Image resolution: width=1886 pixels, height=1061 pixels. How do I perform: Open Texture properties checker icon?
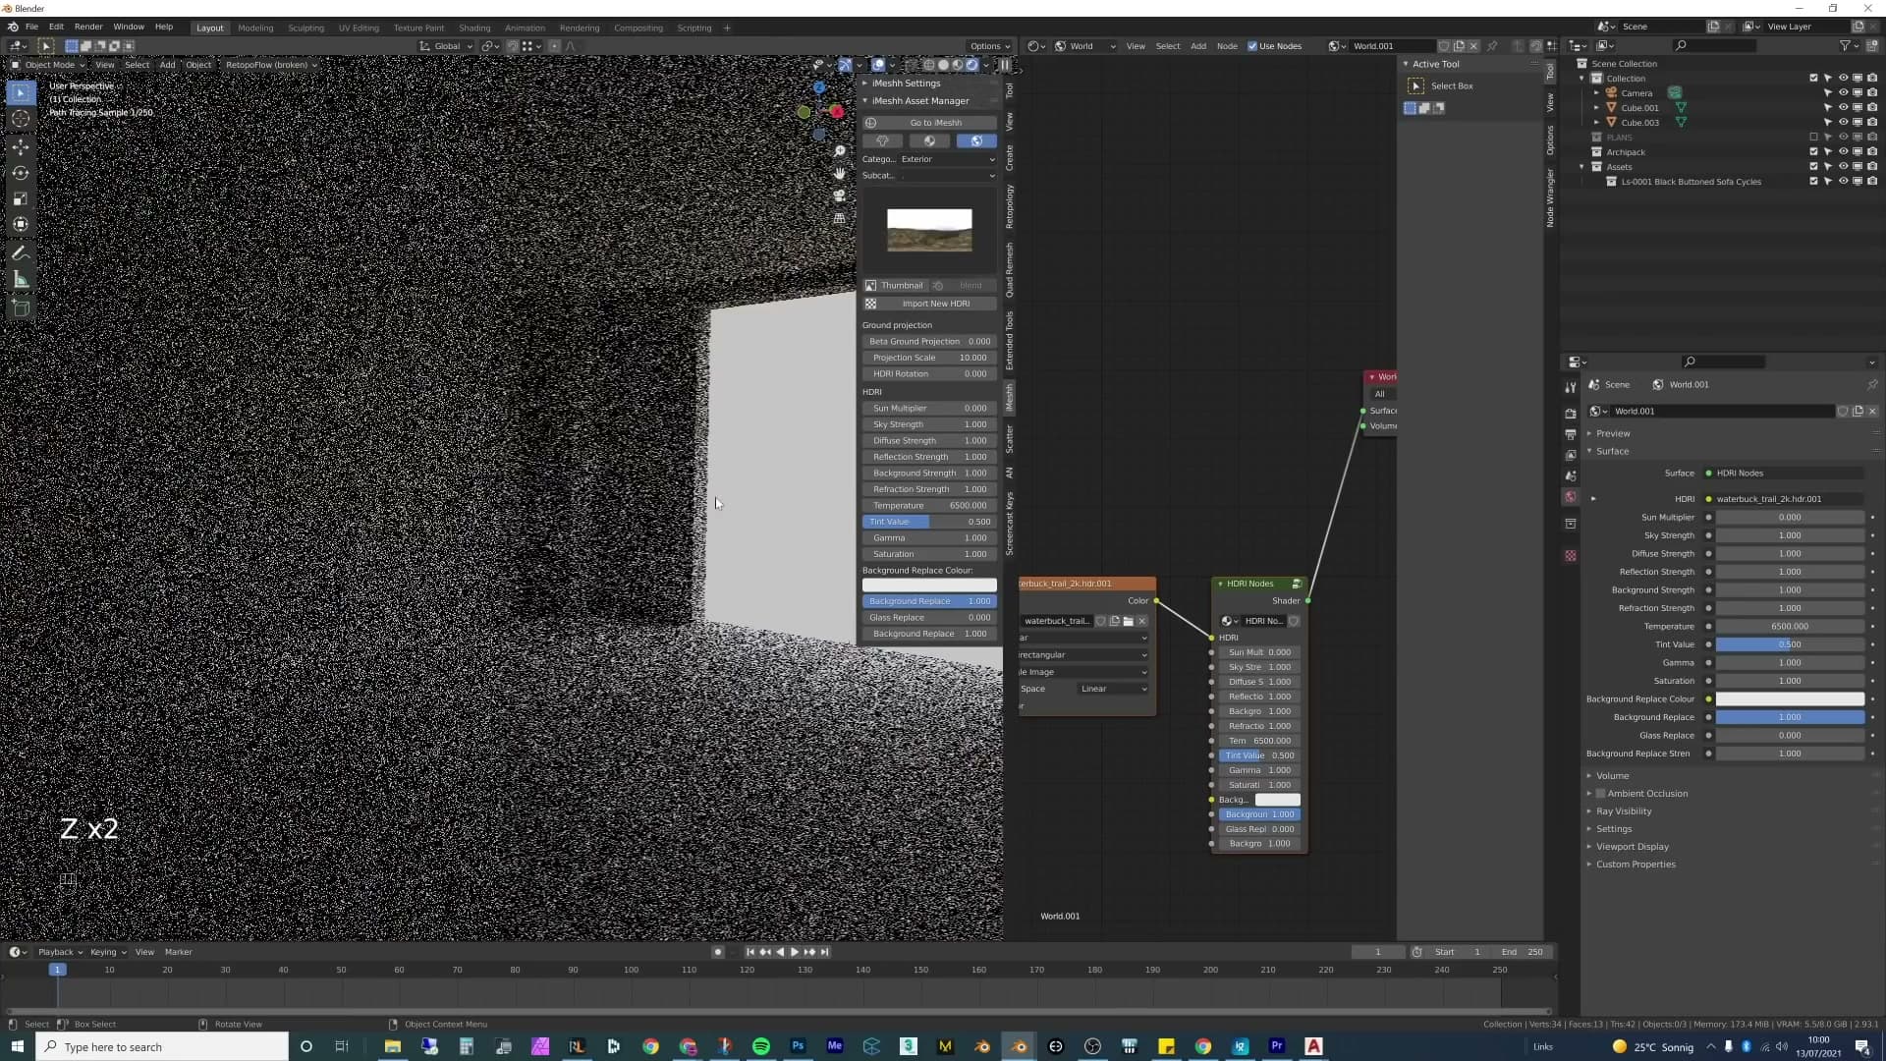click(x=1571, y=556)
